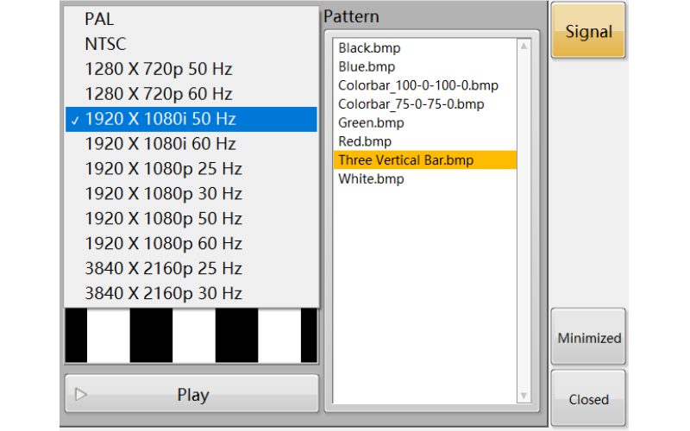The image size is (690, 431).
Task: Select Red.bmp pattern
Action: tap(424, 141)
